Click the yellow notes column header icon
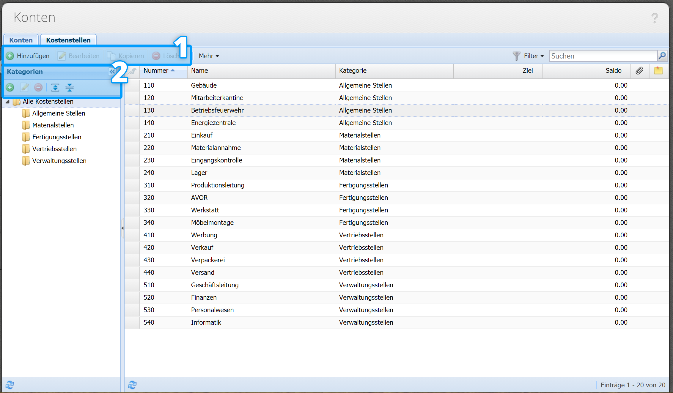This screenshot has width=673, height=393. coord(658,71)
